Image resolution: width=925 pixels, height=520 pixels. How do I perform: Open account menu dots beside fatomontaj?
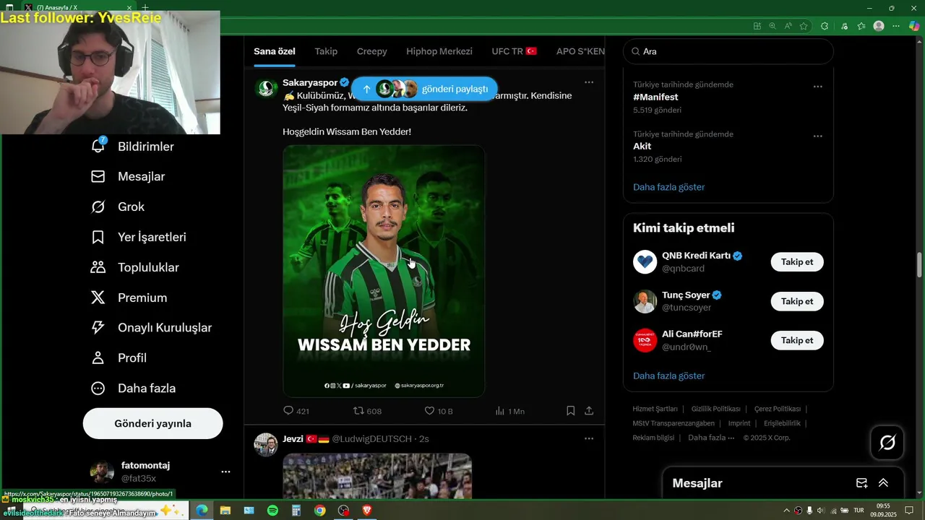point(225,472)
